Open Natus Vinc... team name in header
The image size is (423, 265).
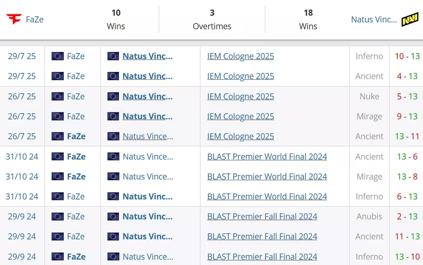[x=374, y=19]
